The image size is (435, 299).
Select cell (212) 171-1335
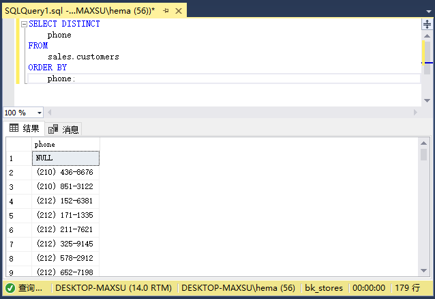[x=65, y=215]
